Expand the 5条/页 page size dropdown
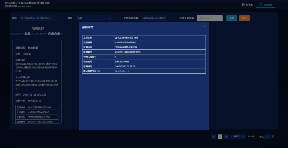The image size is (288, 148). coord(238,137)
